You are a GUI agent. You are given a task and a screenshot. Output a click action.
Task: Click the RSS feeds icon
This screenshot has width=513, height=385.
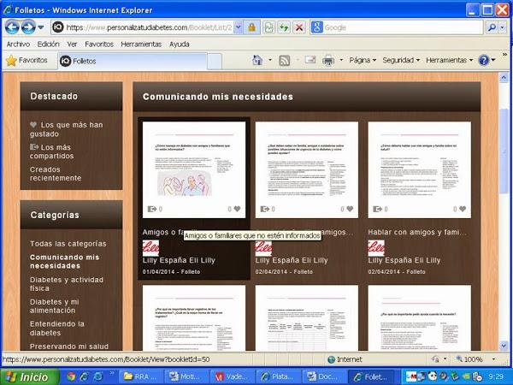[284, 61]
